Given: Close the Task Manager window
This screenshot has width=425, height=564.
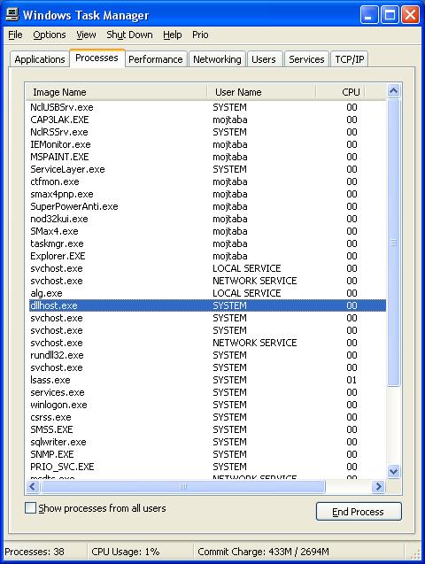Looking at the screenshot, I should [x=410, y=15].
